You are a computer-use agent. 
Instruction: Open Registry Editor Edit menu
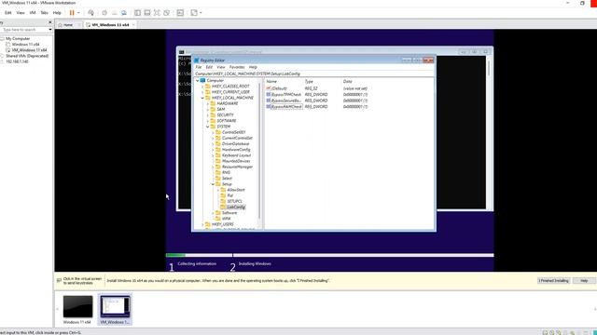(209, 67)
